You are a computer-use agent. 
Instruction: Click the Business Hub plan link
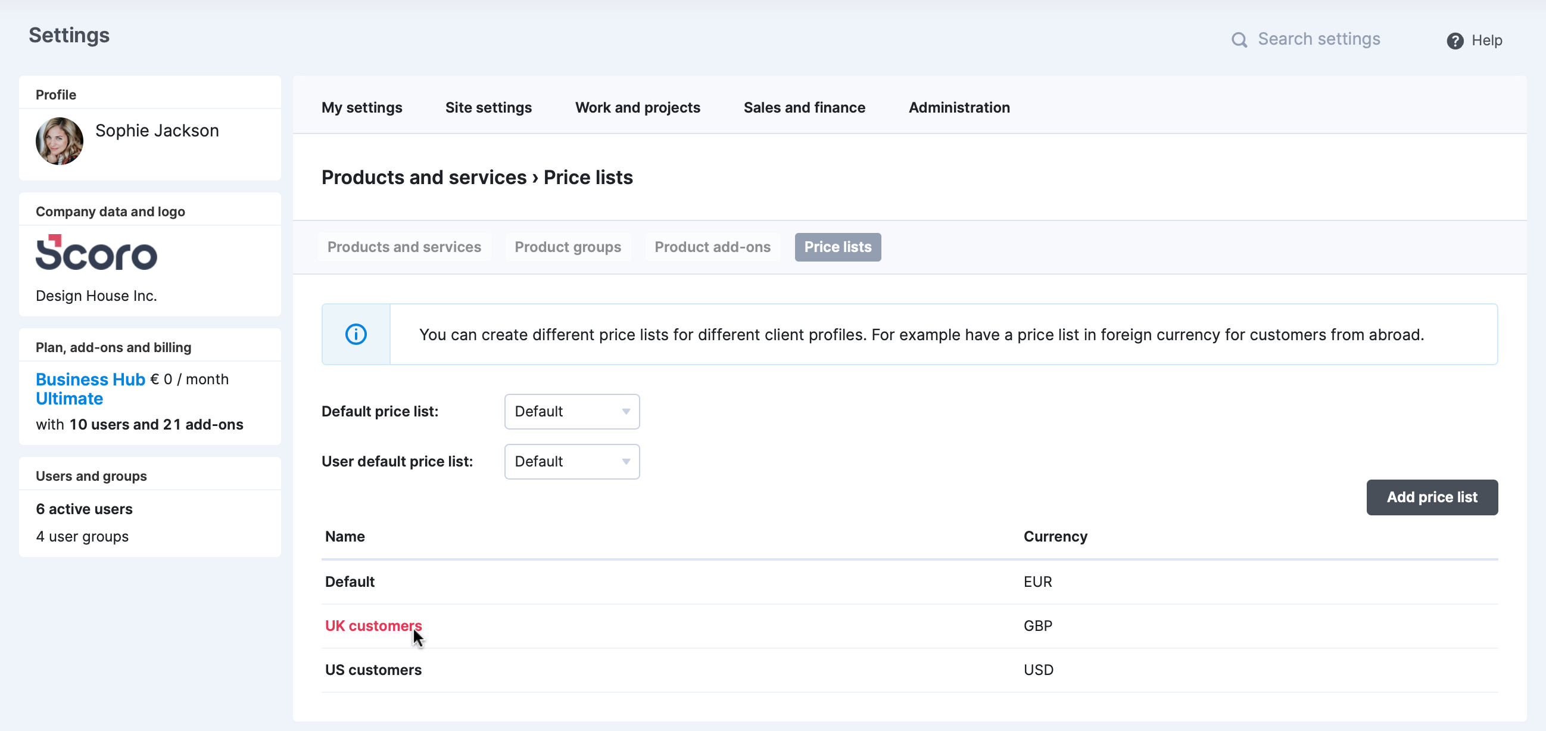coord(91,380)
